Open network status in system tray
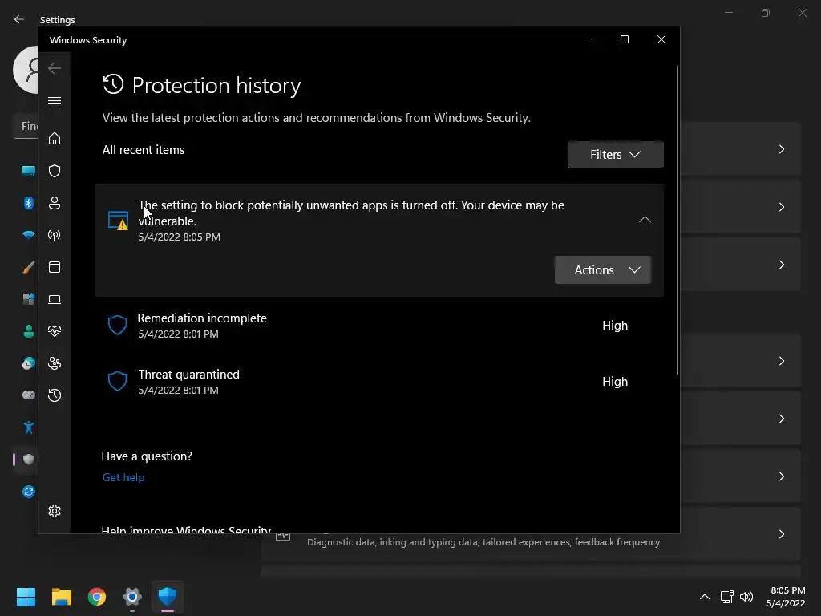The image size is (821, 616). [726, 597]
